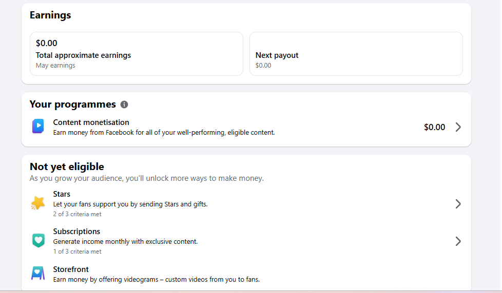
Task: Expand Content monetisation with chevron arrow
Action: tap(458, 127)
